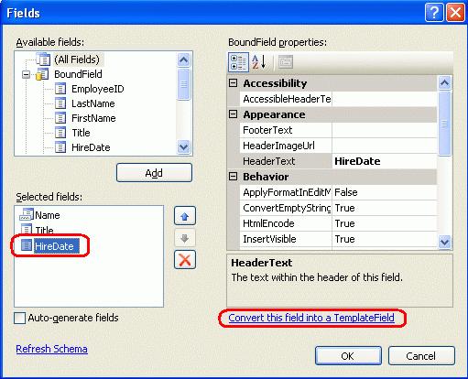
Task: Select the ConvertEmptyStringToNull property name
Action: pyautogui.click(x=287, y=208)
